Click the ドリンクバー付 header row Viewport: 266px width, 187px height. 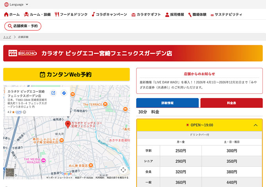coord(199,135)
